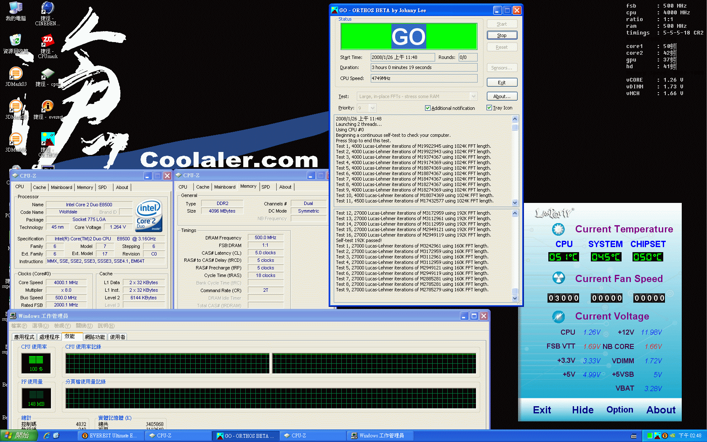This screenshot has height=442, width=707.
Task: Open the 檢視 (View) menu in Task Manager
Action: point(62,326)
